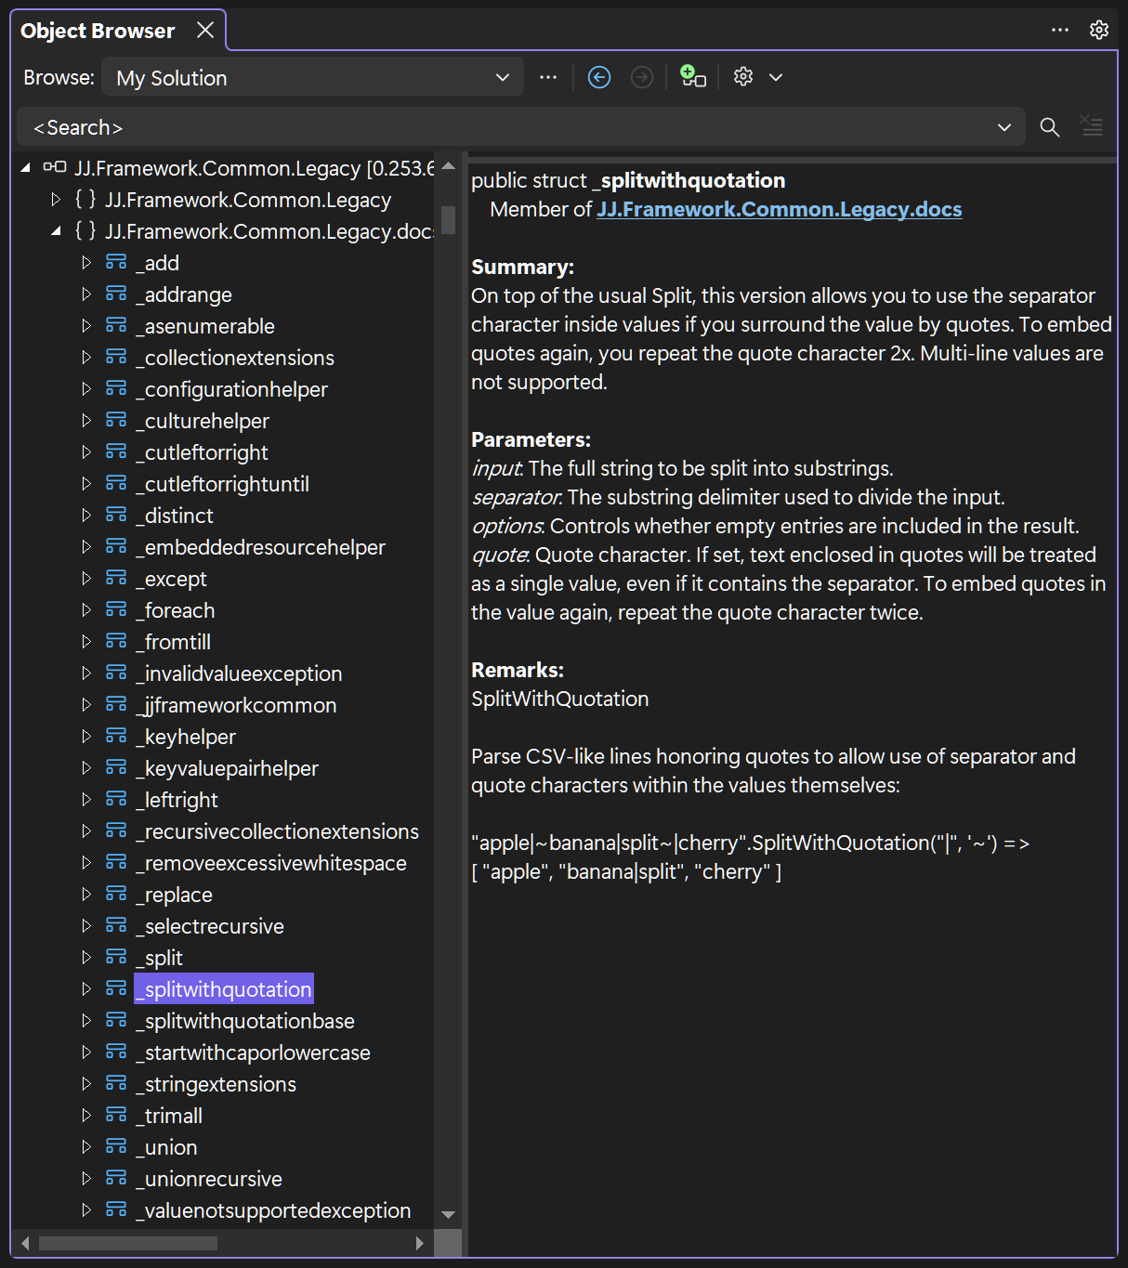The image size is (1128, 1268).
Task: Click ellipsis button next to My Solution
Action: click(x=548, y=77)
